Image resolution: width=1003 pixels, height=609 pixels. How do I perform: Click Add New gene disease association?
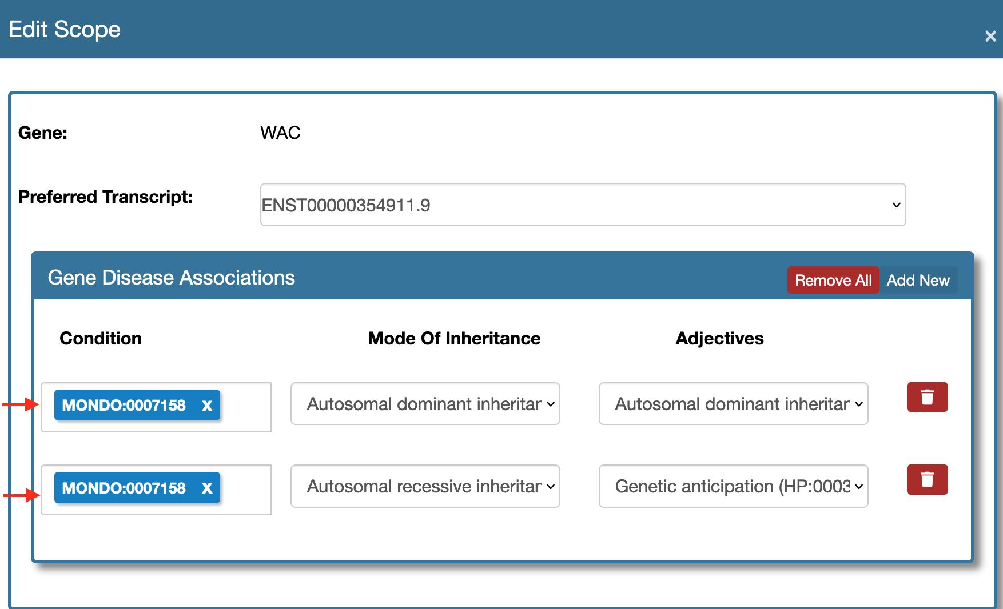pos(918,280)
